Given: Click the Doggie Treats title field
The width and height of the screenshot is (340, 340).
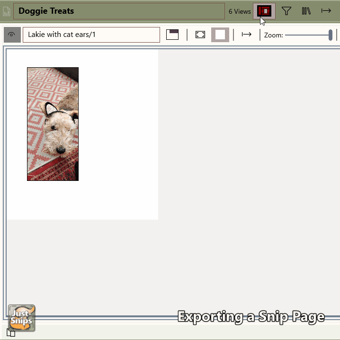Looking at the screenshot, I should [118, 11].
